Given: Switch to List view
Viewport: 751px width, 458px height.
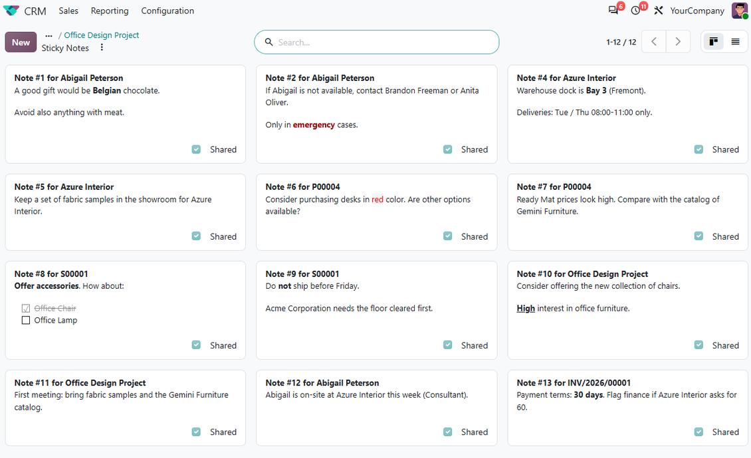Looking at the screenshot, I should point(735,42).
